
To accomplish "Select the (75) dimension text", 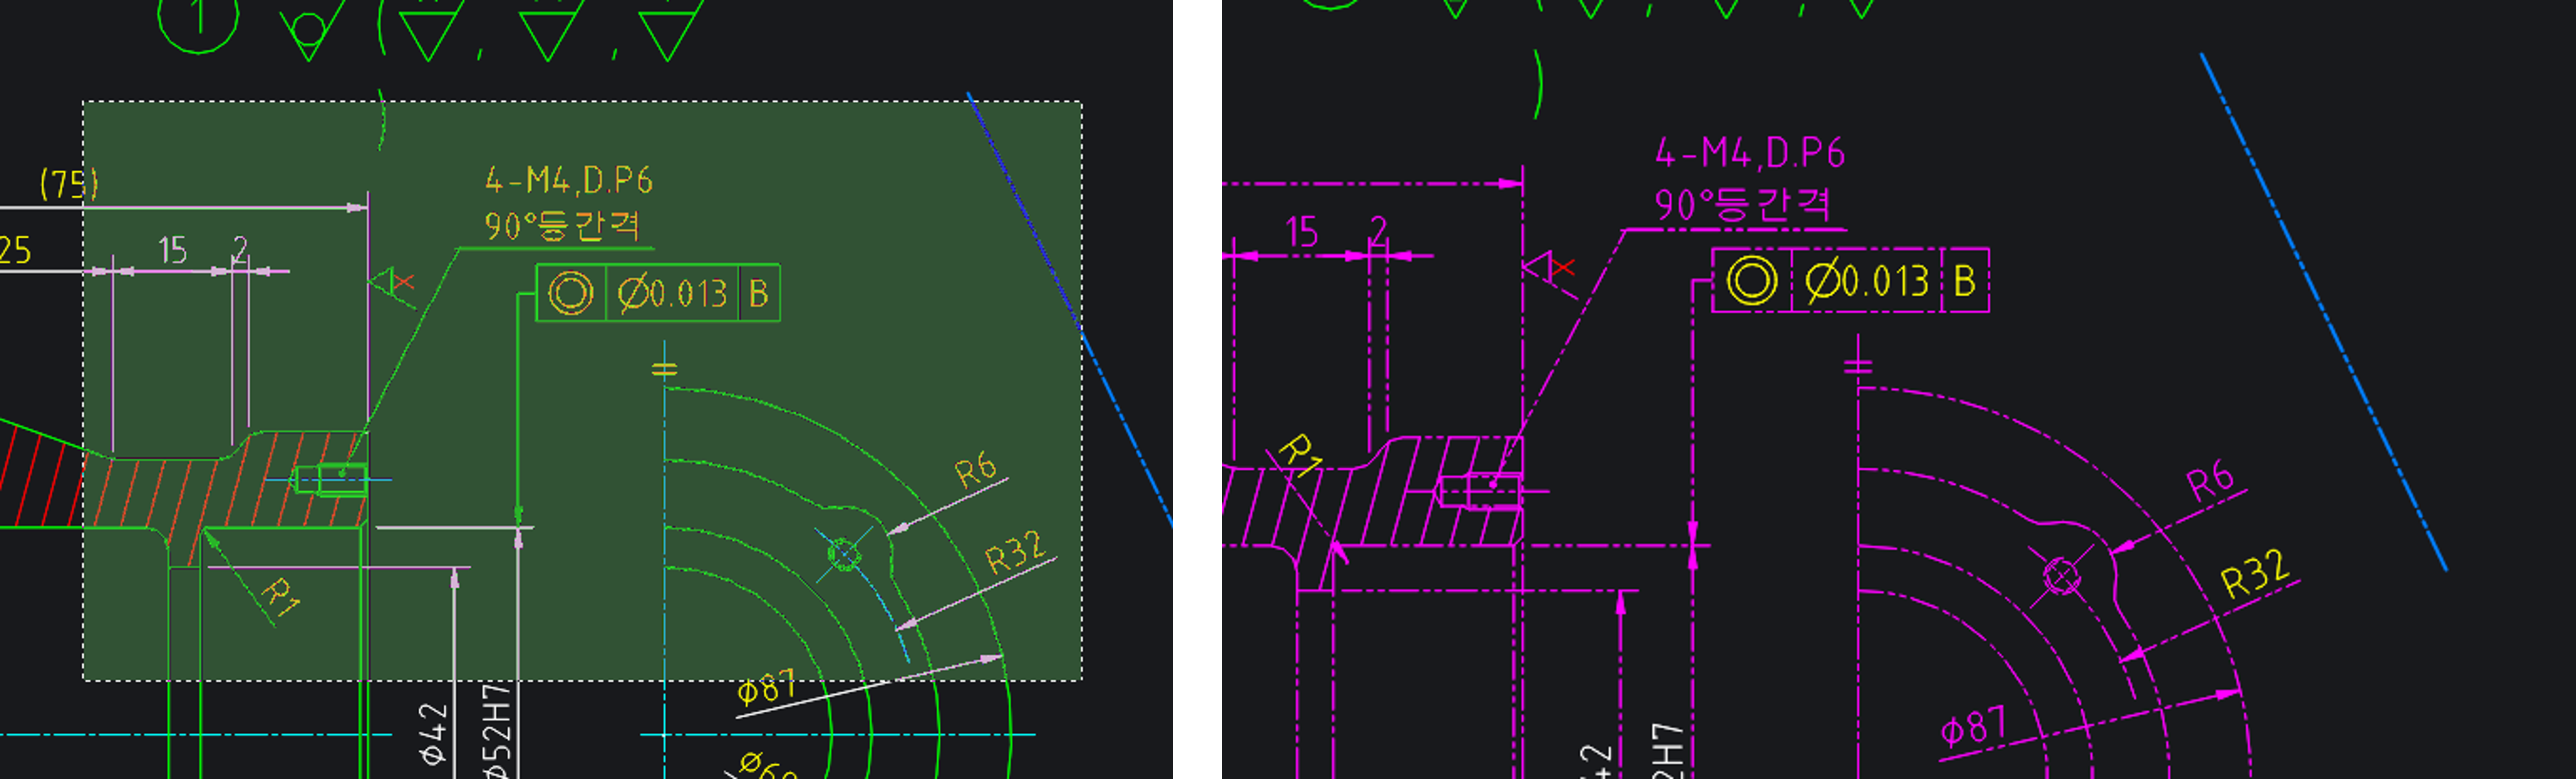I will 69,184.
